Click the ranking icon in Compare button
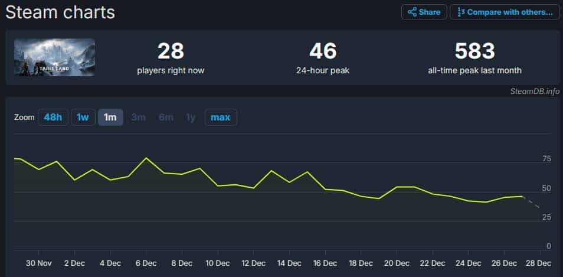The width and height of the screenshot is (563, 277). click(x=461, y=12)
